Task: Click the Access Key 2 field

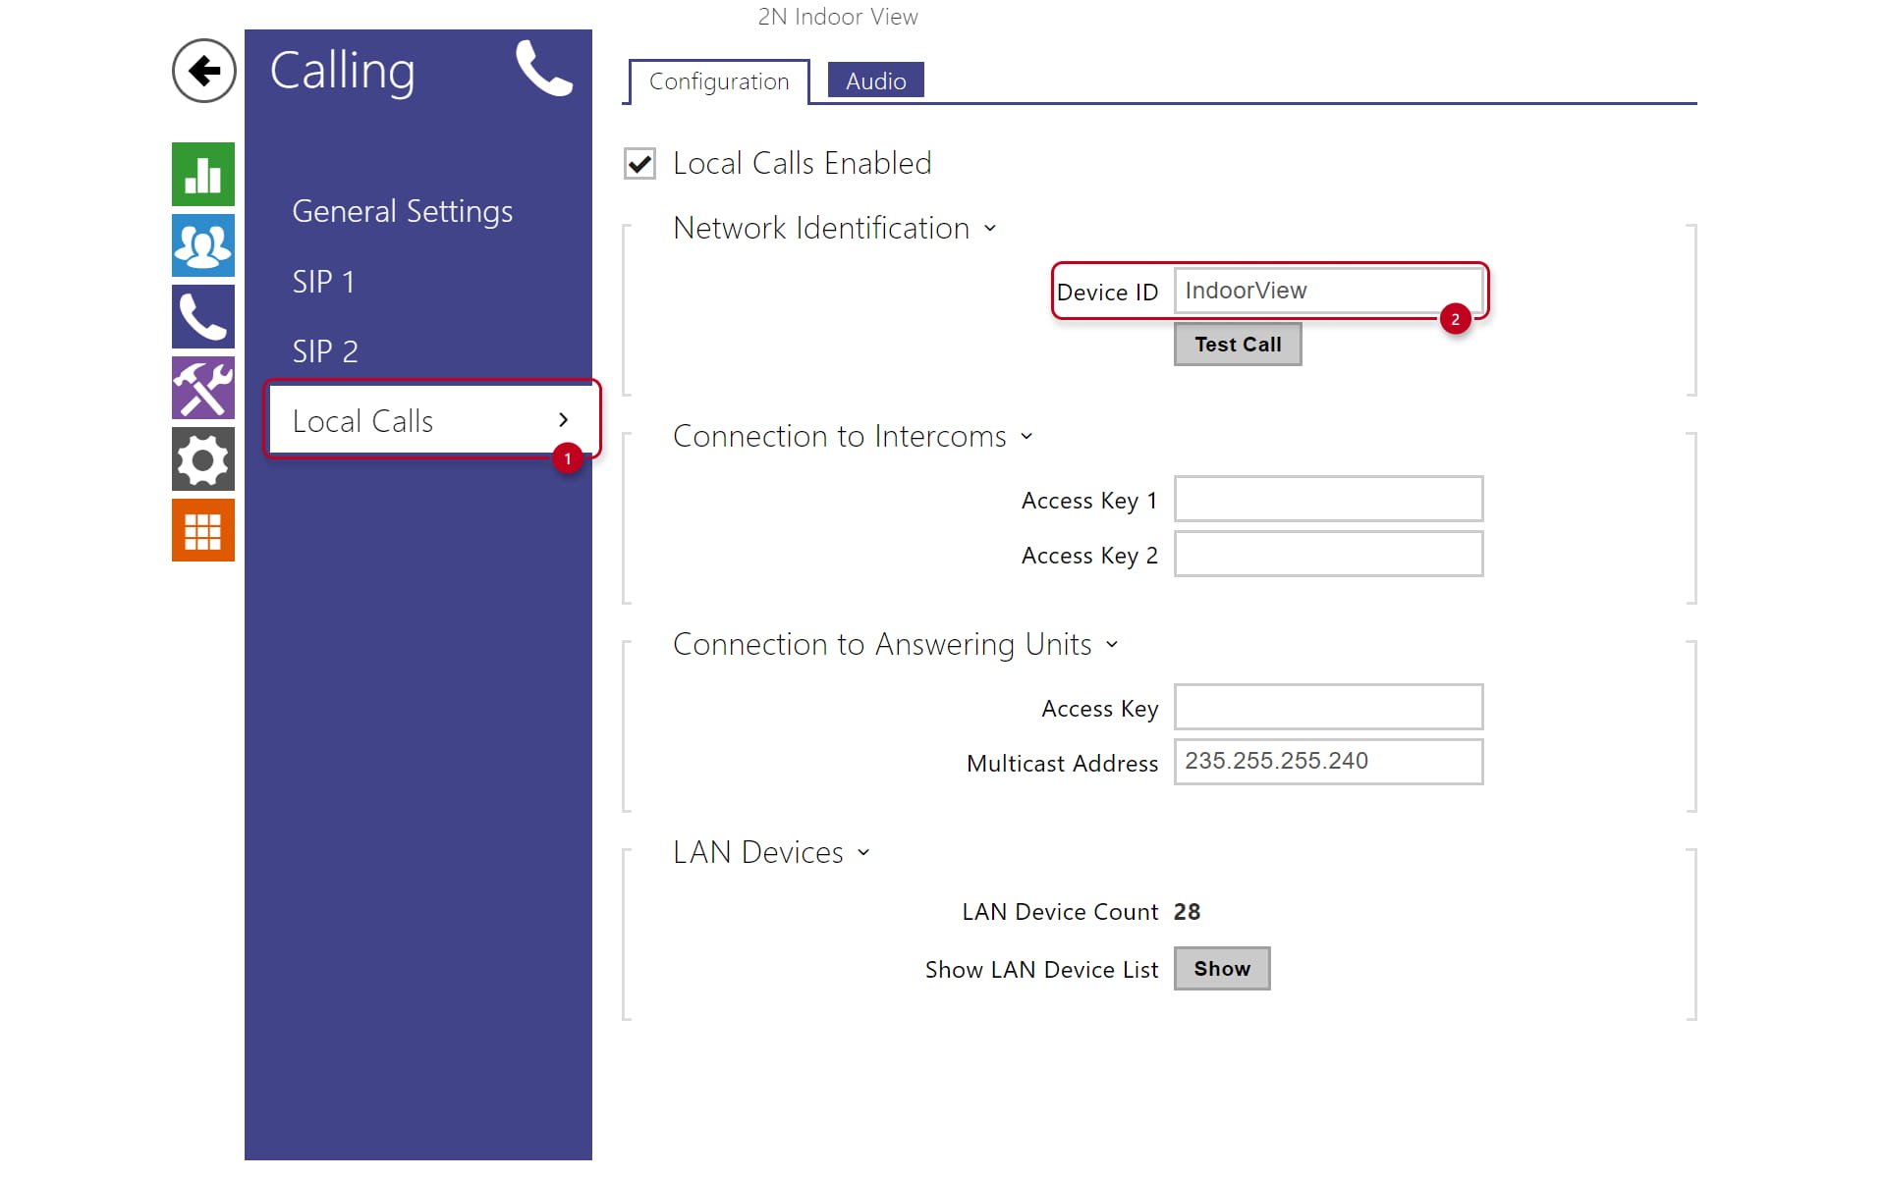Action: [x=1328, y=554]
